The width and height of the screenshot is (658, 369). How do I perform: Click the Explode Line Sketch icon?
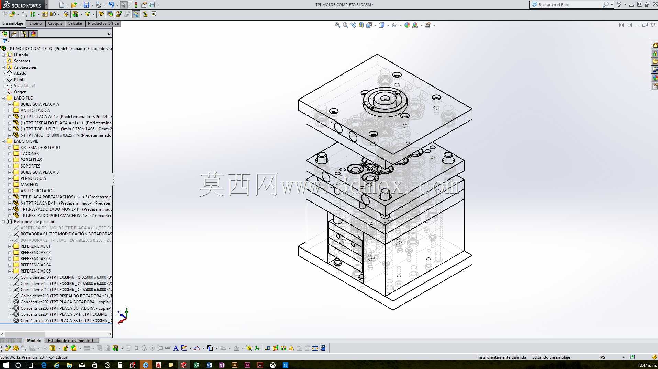[127, 14]
